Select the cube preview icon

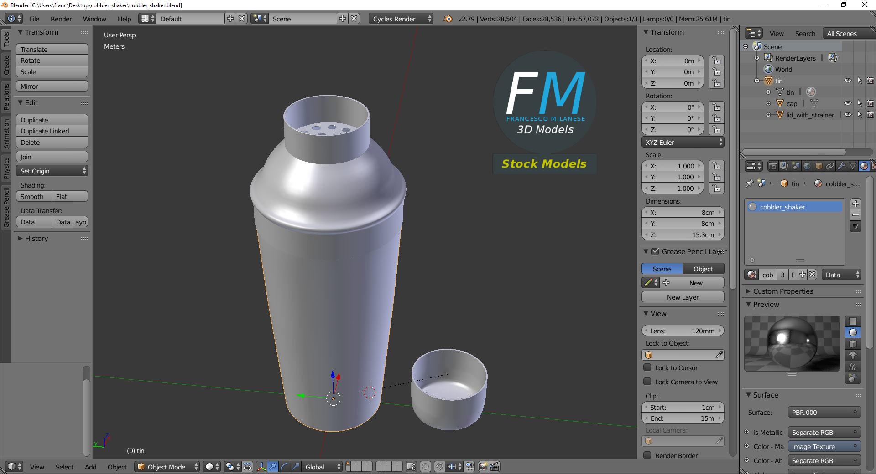pos(853,344)
